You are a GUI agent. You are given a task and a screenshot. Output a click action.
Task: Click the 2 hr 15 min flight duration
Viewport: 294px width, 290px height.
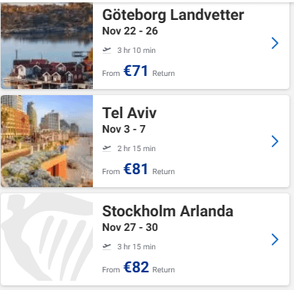tap(137, 149)
